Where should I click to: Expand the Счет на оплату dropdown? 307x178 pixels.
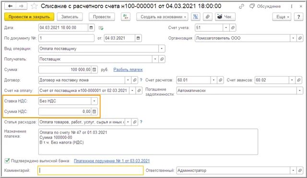click(132, 90)
